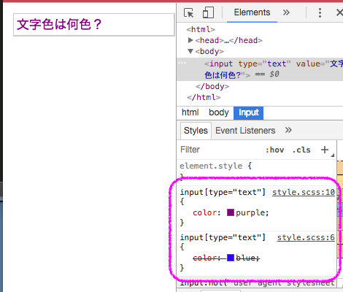
Task: Select the input element row in DOM
Action: (260, 69)
